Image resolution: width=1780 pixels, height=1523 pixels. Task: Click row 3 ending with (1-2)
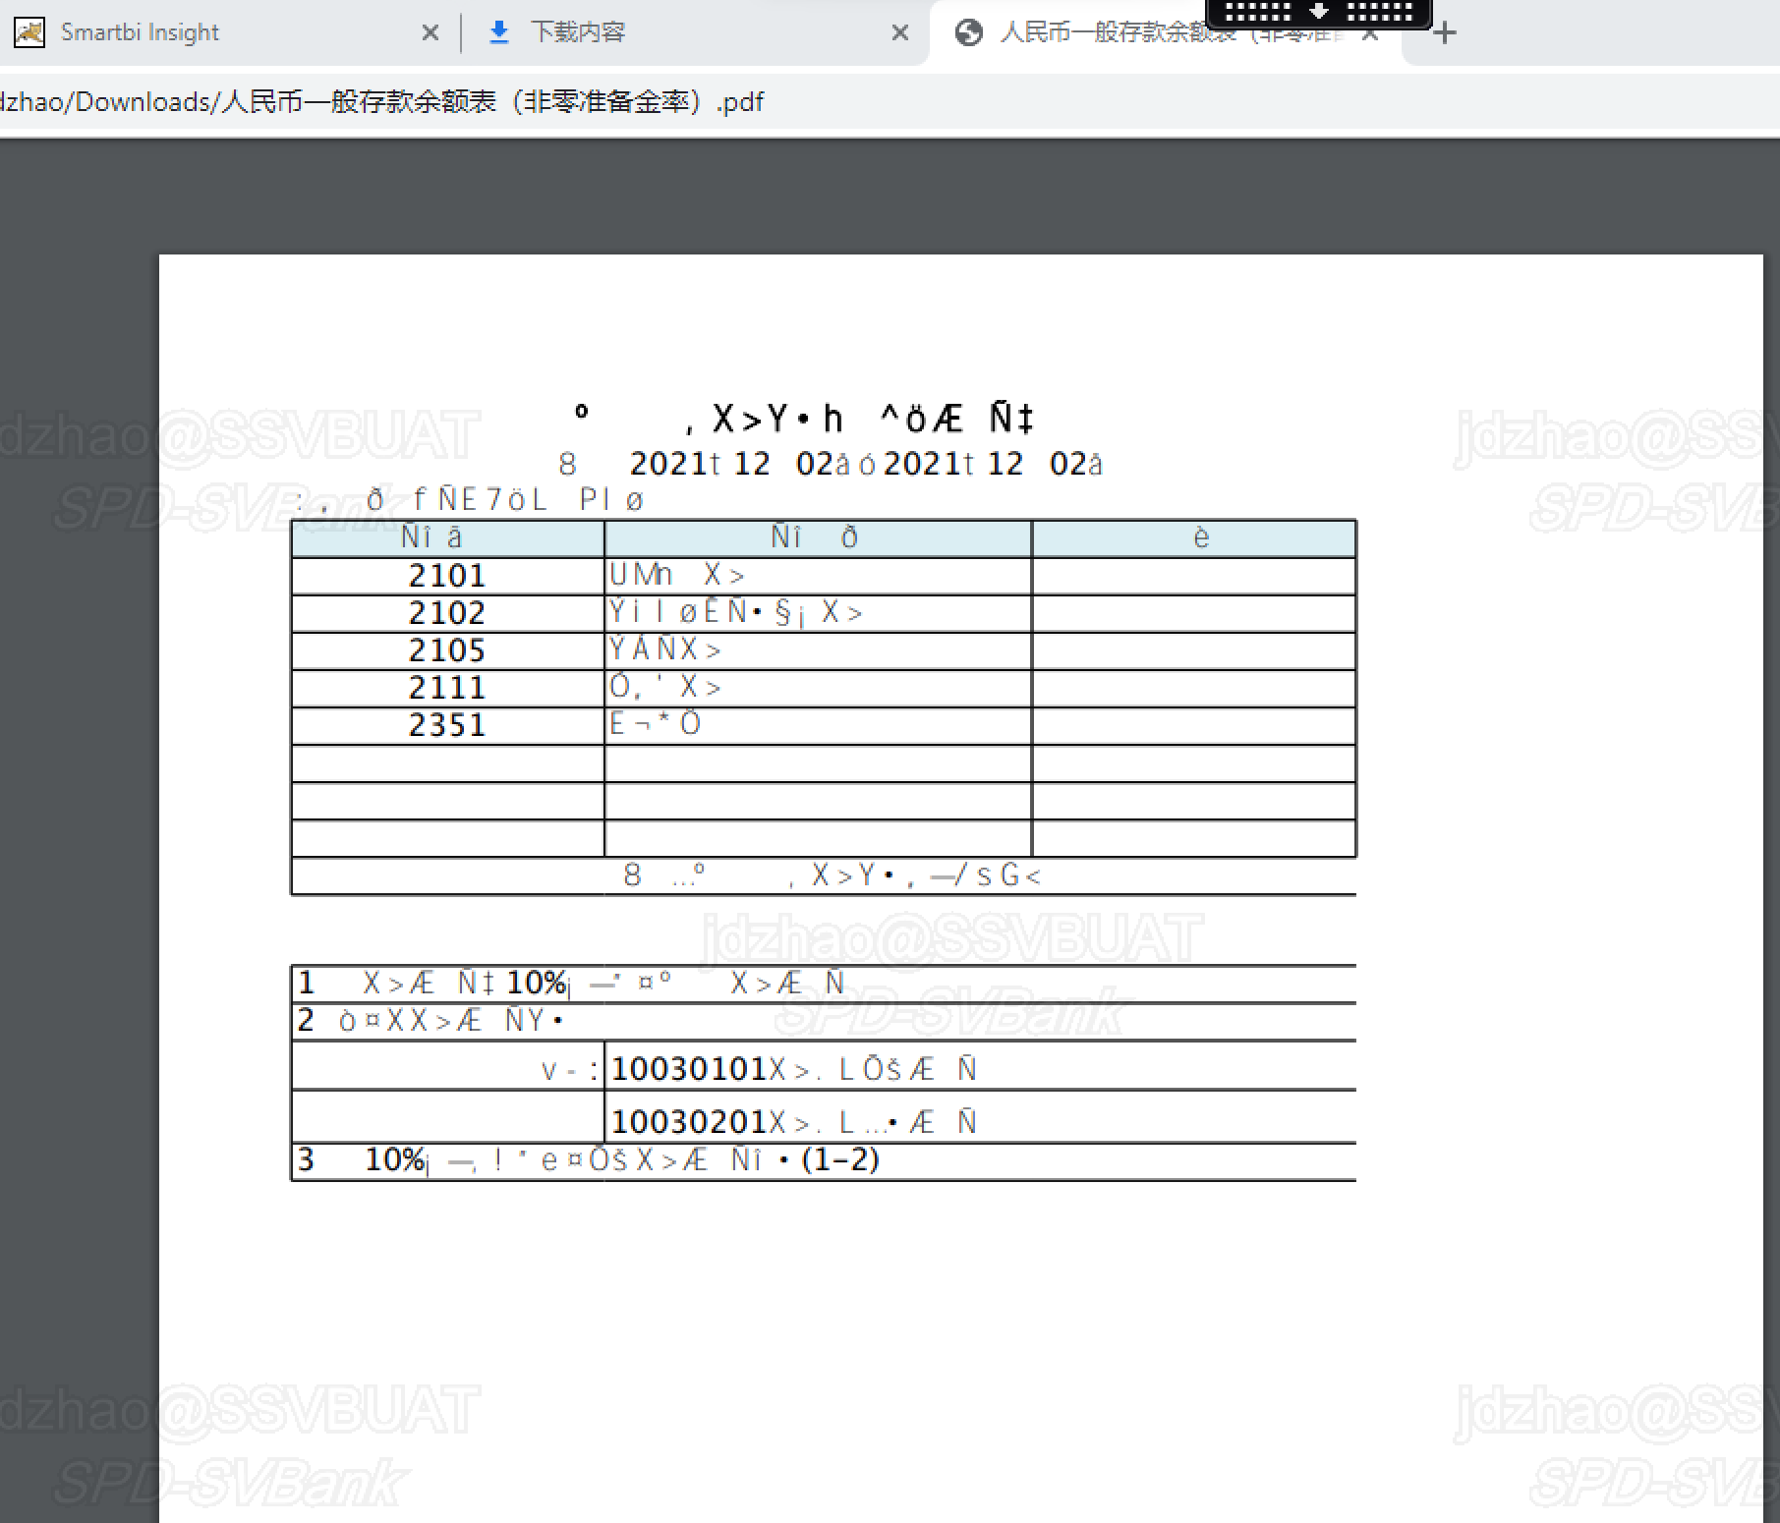point(824,1160)
